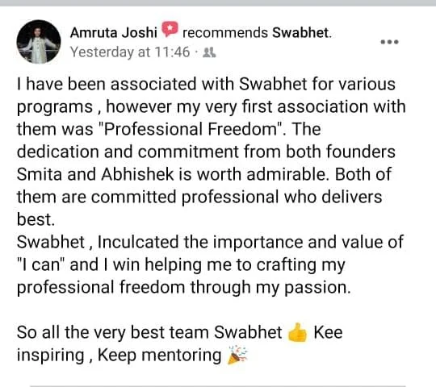Viewport: 436px width, 387px height.
Task: Open the Swabhet page link in header
Action: click(301, 33)
